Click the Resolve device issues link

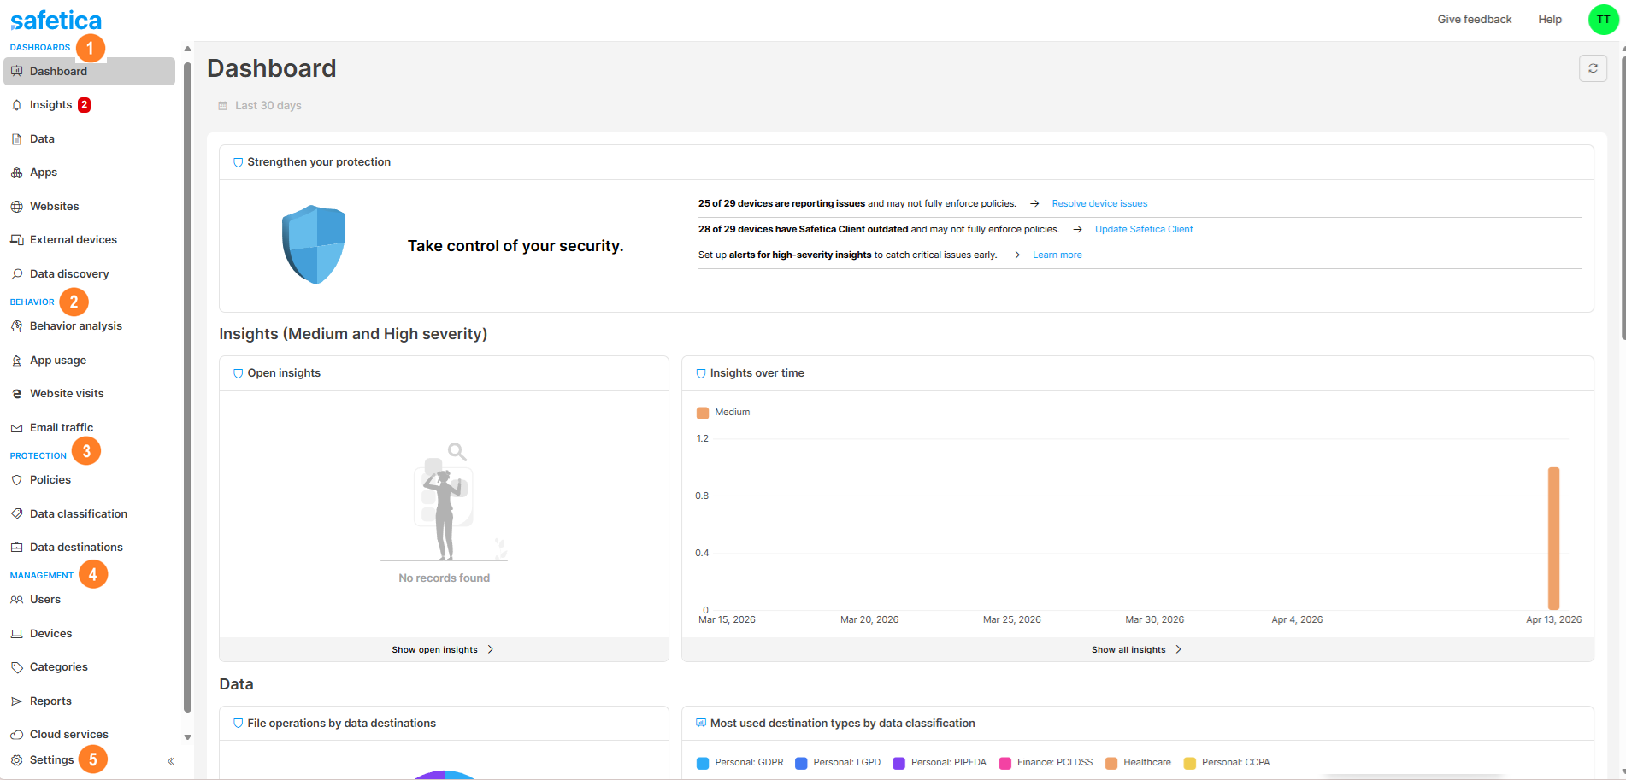pos(1099,204)
